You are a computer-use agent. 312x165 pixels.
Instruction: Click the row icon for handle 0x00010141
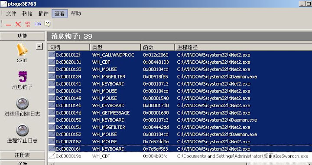pyautogui.click(x=52, y=83)
